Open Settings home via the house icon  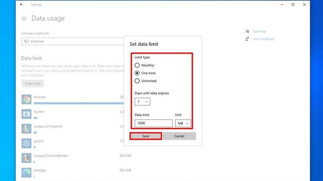(24, 18)
